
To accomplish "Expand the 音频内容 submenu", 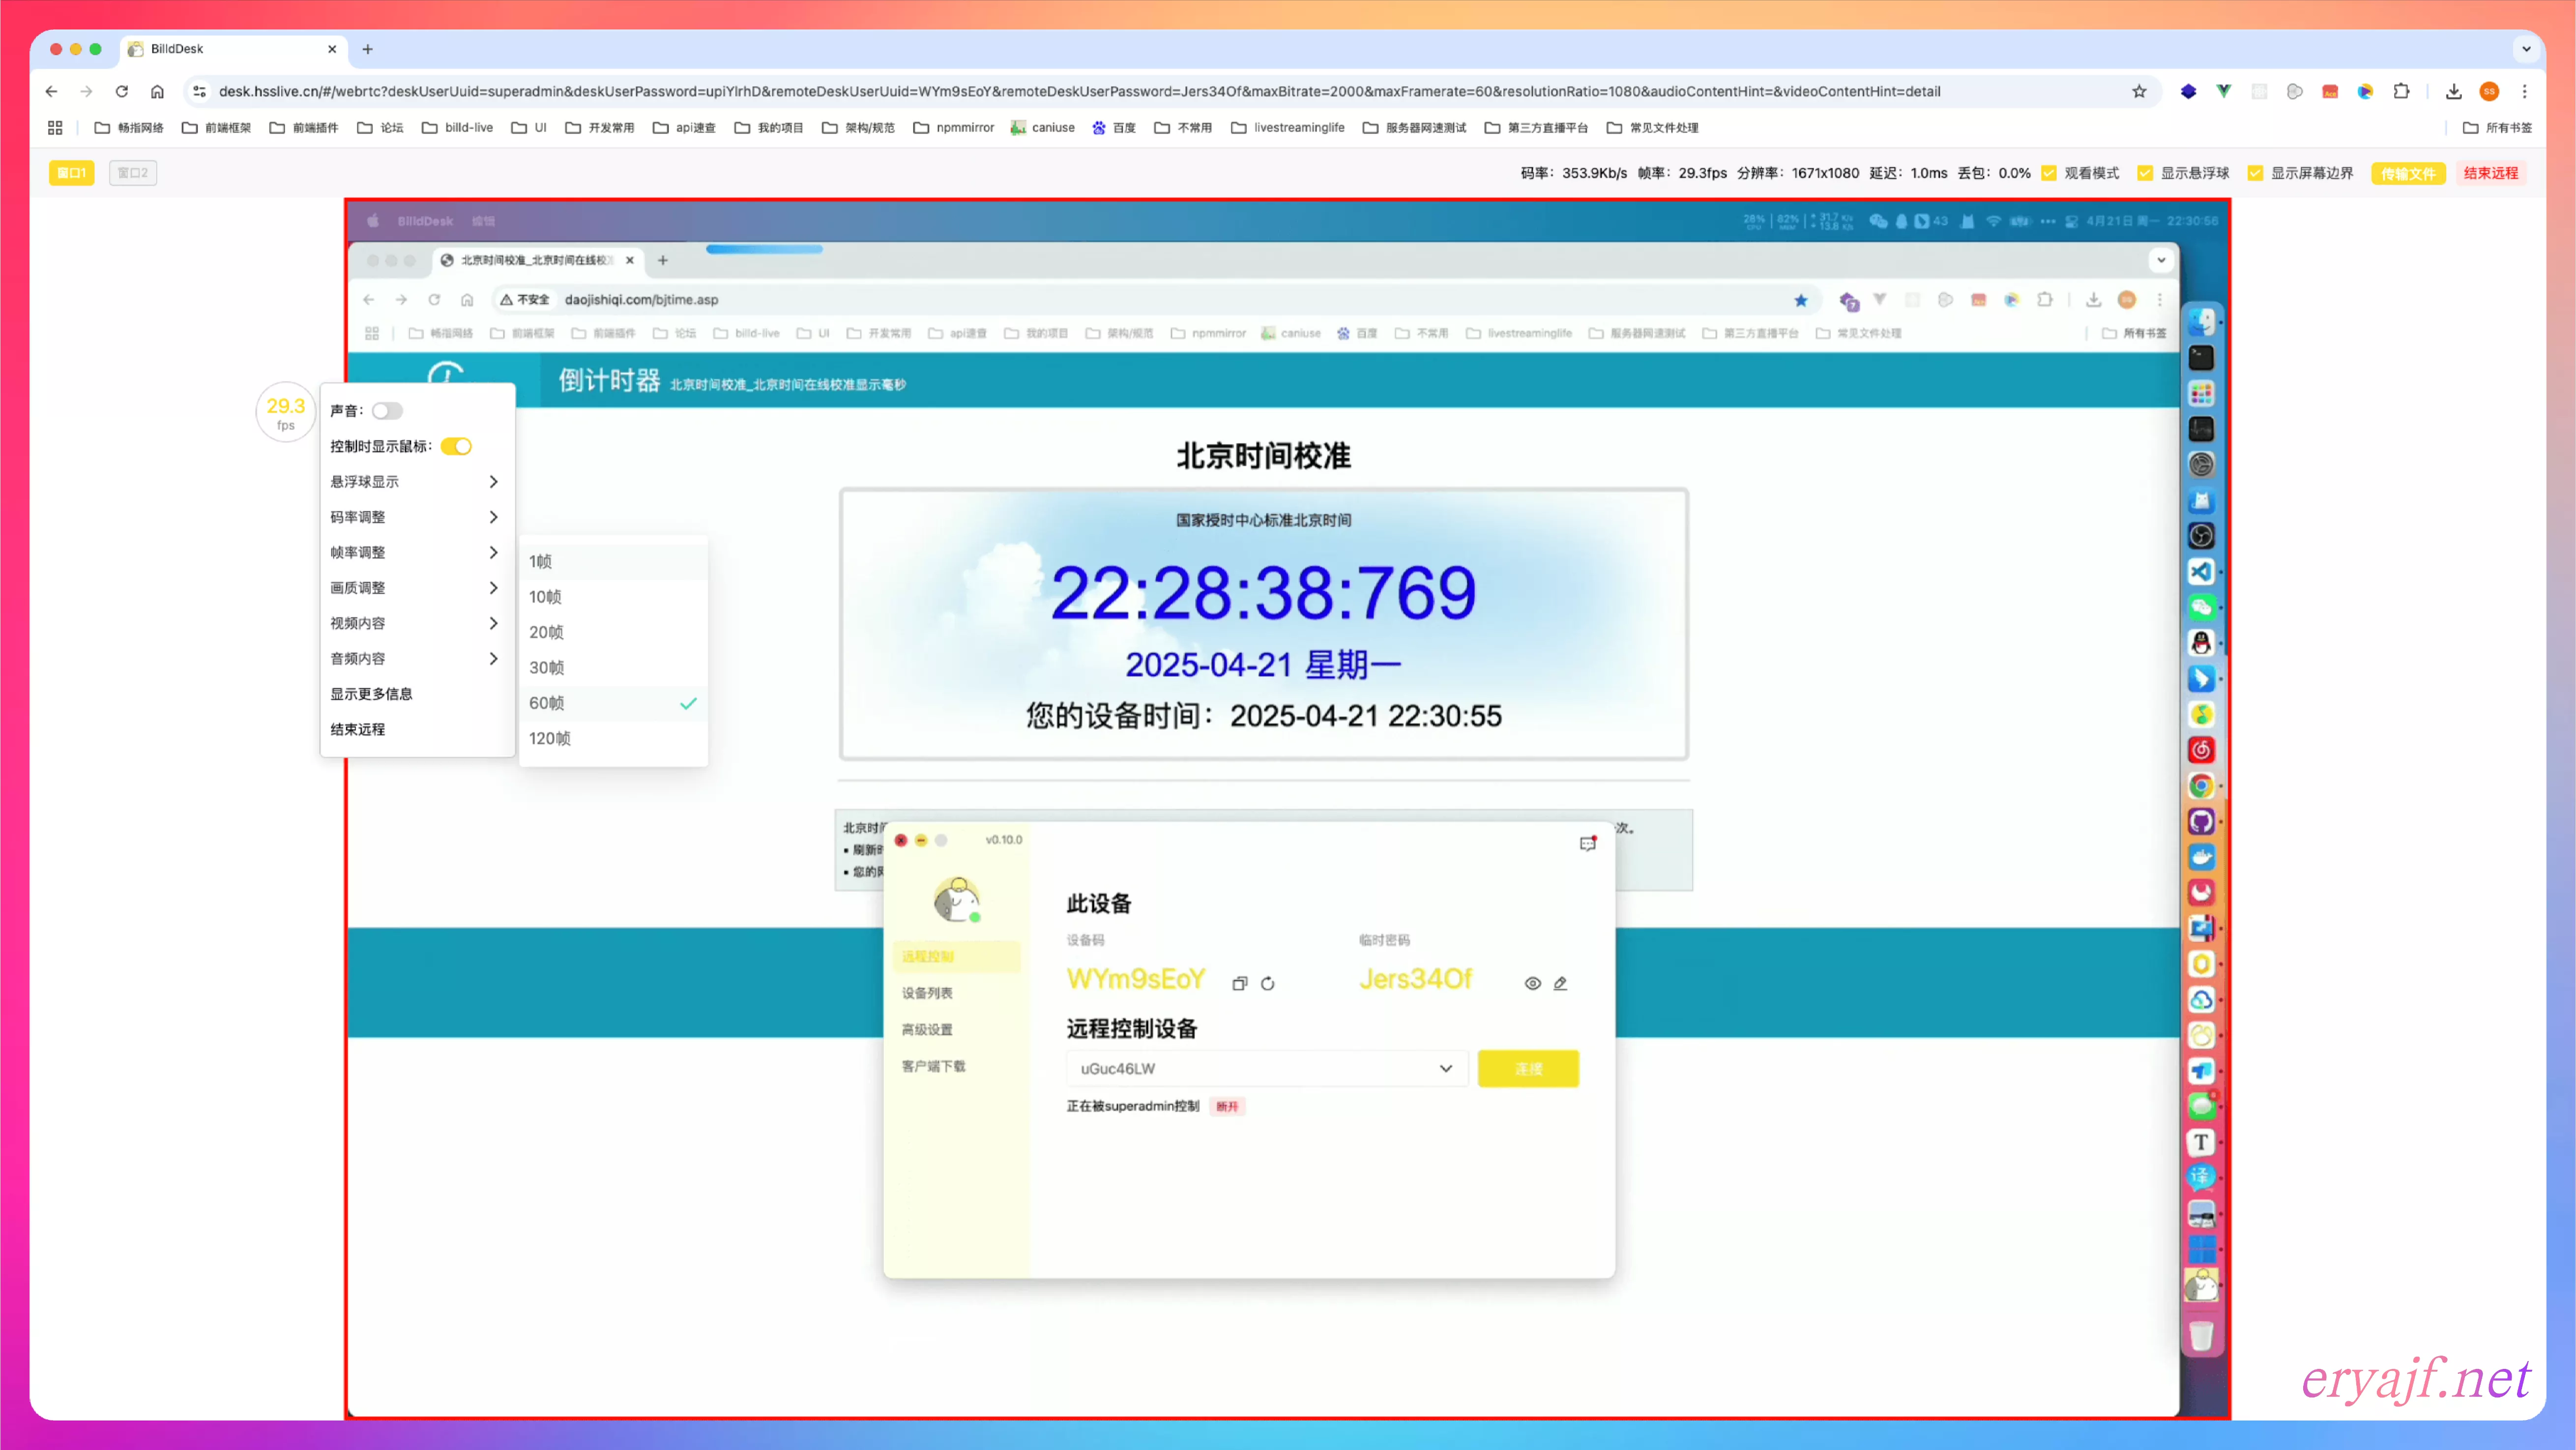I will (414, 658).
